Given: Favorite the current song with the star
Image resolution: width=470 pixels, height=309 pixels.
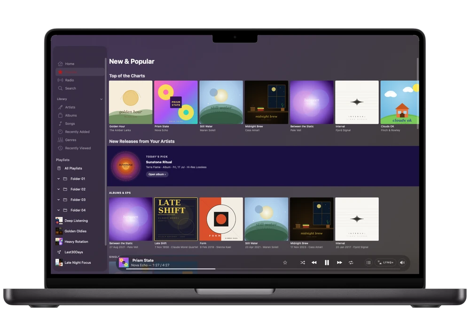Looking at the screenshot, I should (x=285, y=263).
